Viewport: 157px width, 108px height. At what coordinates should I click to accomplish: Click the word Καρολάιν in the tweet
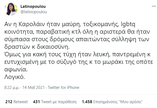click(x=32, y=24)
